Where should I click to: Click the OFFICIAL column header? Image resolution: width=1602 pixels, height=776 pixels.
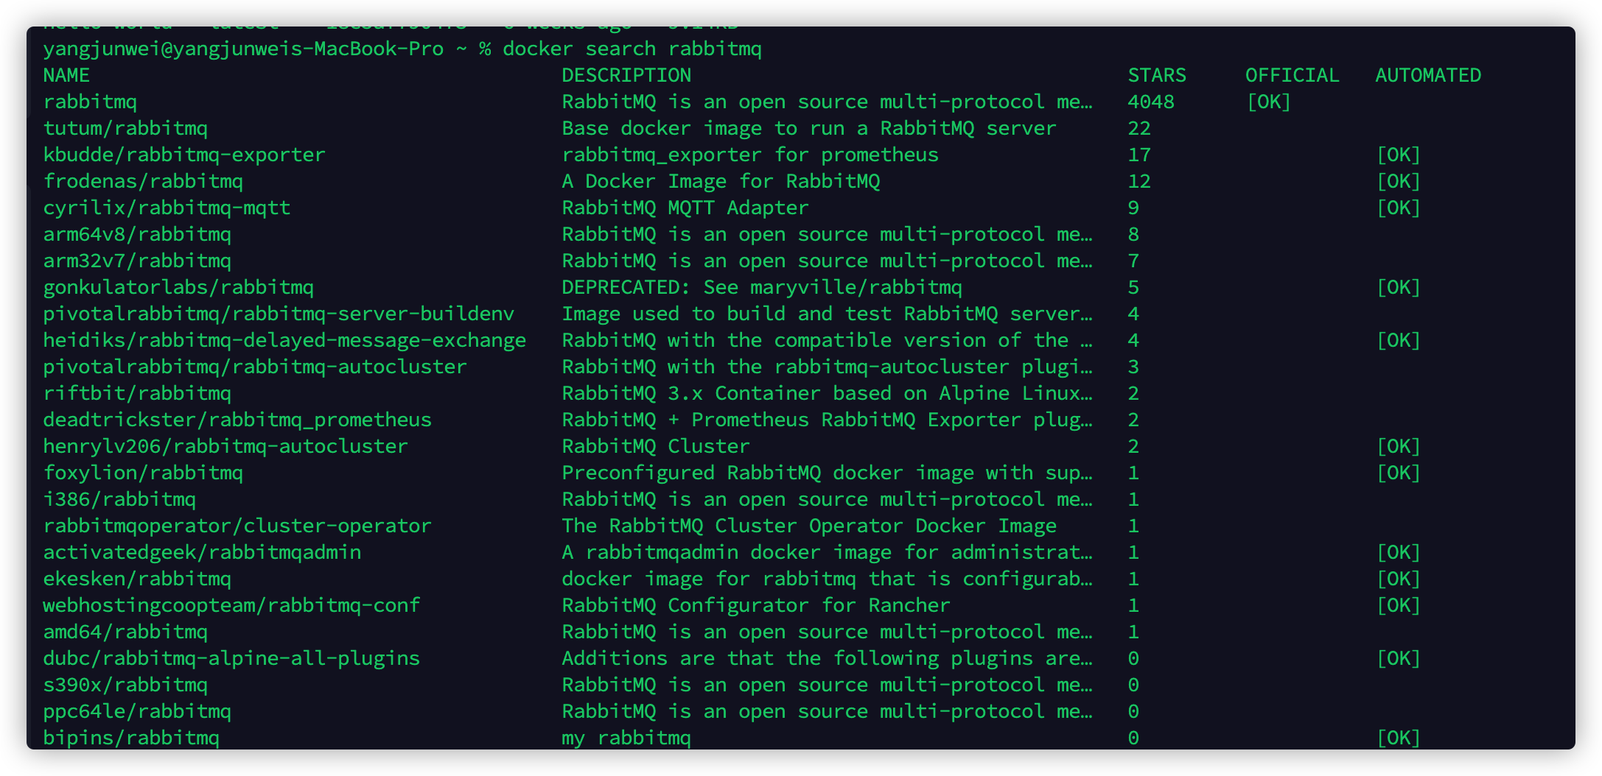point(1292,75)
